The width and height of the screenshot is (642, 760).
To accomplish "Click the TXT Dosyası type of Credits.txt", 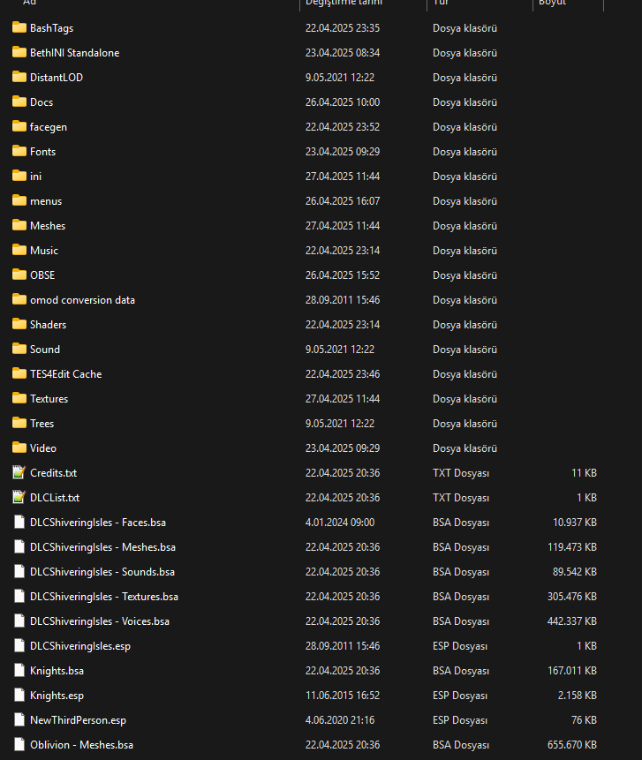I will [461, 473].
